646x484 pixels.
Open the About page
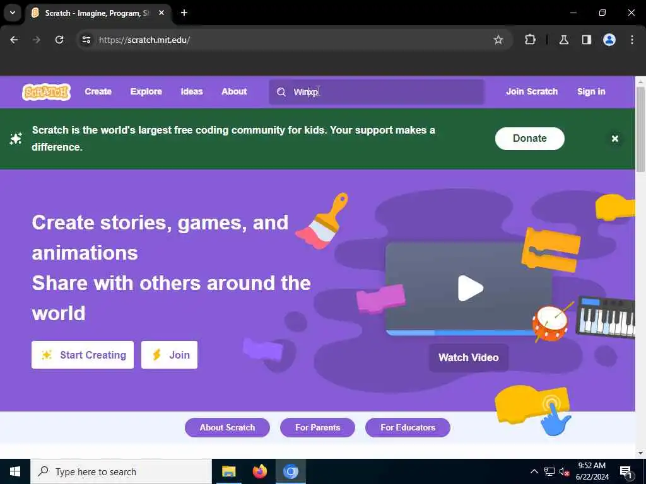(x=234, y=92)
